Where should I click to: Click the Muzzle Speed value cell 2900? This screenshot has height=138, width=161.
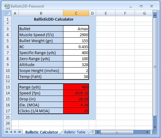[76, 35]
